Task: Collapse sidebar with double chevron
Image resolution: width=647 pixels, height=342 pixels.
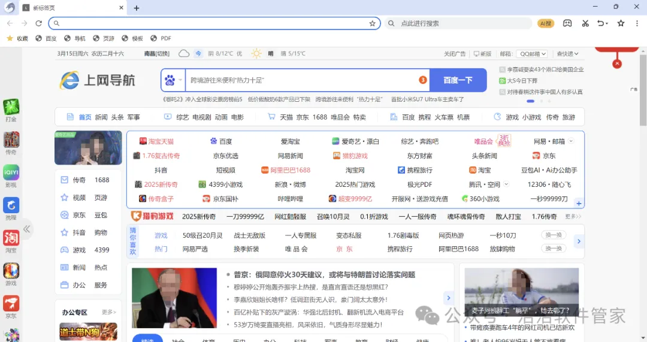Action: pyautogui.click(x=27, y=229)
